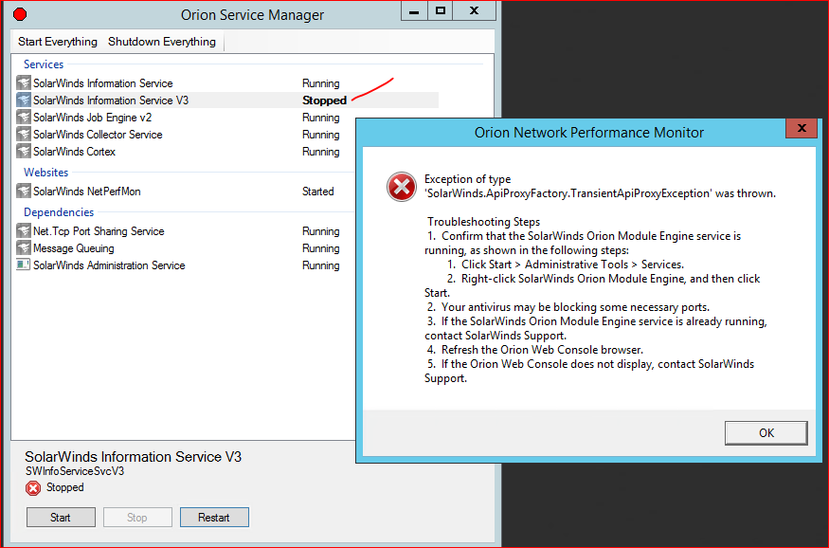
Task: Close the Orion Service Manager window
Action: [x=475, y=11]
